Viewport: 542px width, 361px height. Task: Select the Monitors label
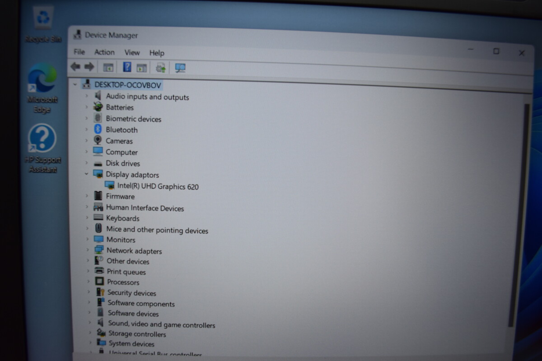121,240
